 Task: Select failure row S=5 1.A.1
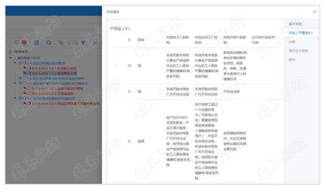point(54,68)
